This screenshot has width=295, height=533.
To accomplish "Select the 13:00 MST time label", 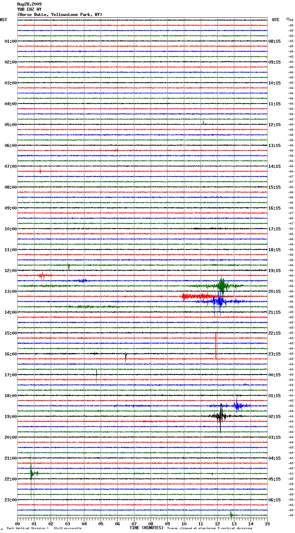I will (11, 292).
